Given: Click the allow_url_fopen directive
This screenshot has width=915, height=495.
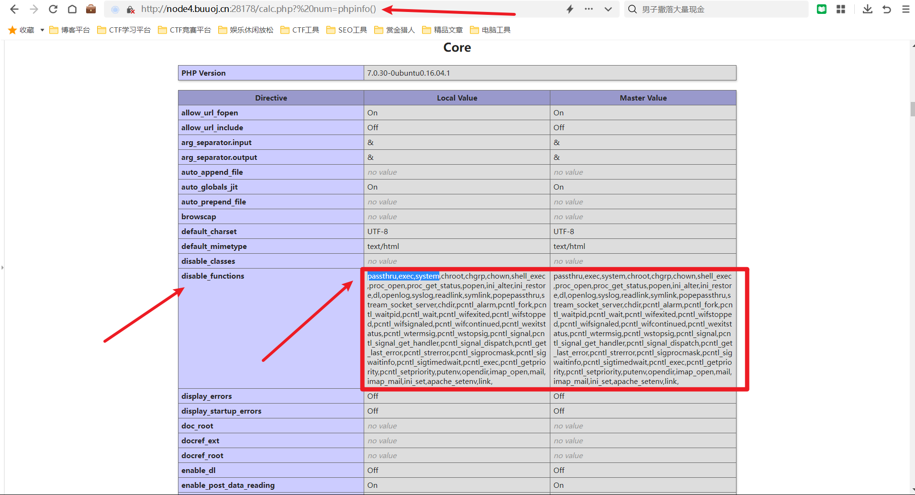Looking at the screenshot, I should (210, 112).
